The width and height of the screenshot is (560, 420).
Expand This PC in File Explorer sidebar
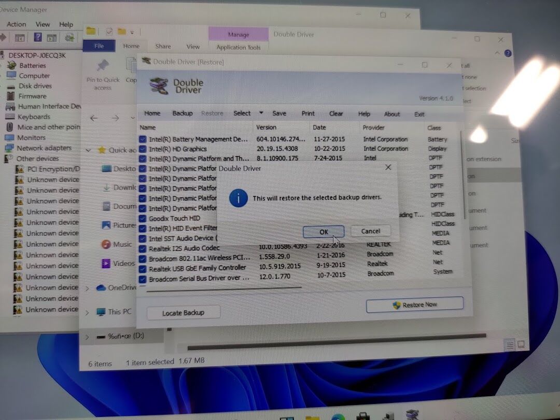87,313
